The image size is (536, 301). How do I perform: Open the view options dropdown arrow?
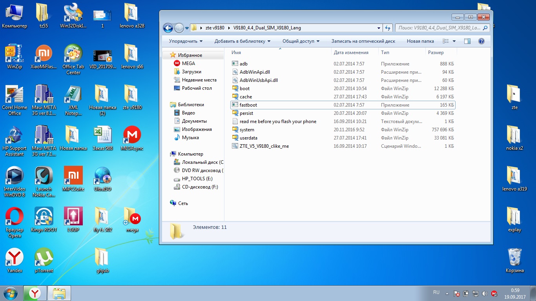click(x=454, y=41)
